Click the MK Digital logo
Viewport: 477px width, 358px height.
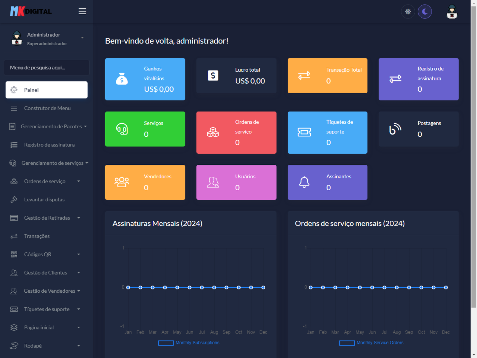(31, 11)
